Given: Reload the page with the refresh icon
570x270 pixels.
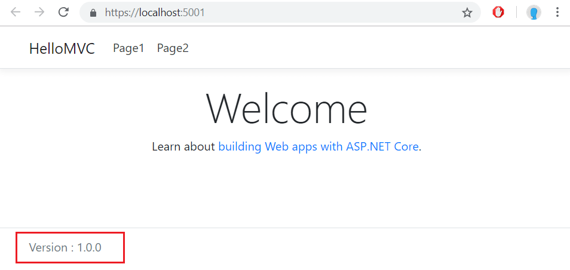Looking at the screenshot, I should (x=63, y=13).
